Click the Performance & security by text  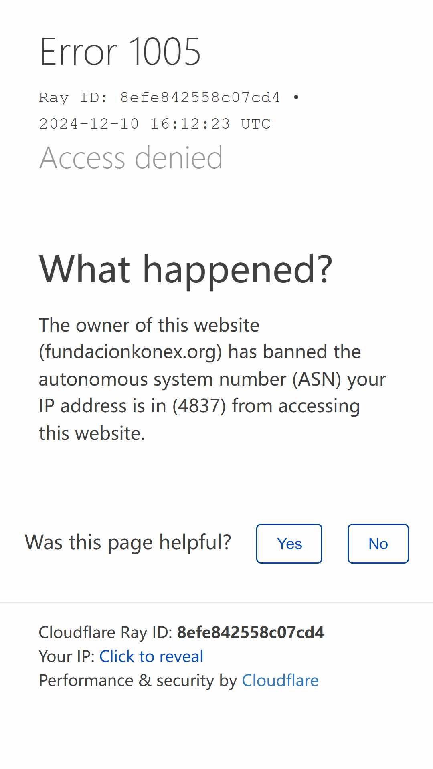click(138, 680)
